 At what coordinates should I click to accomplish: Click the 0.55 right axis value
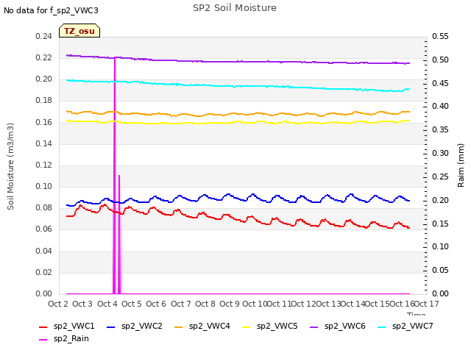(x=440, y=36)
